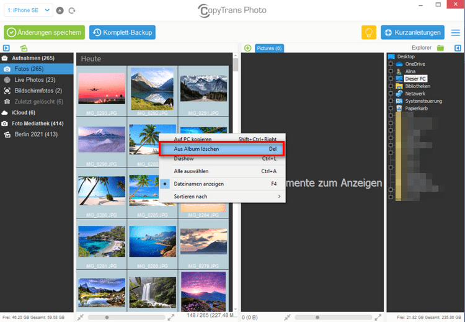Click the refresh device icon

72,11
